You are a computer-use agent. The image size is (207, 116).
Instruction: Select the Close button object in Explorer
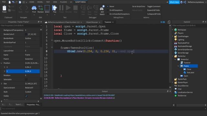tap(189, 69)
